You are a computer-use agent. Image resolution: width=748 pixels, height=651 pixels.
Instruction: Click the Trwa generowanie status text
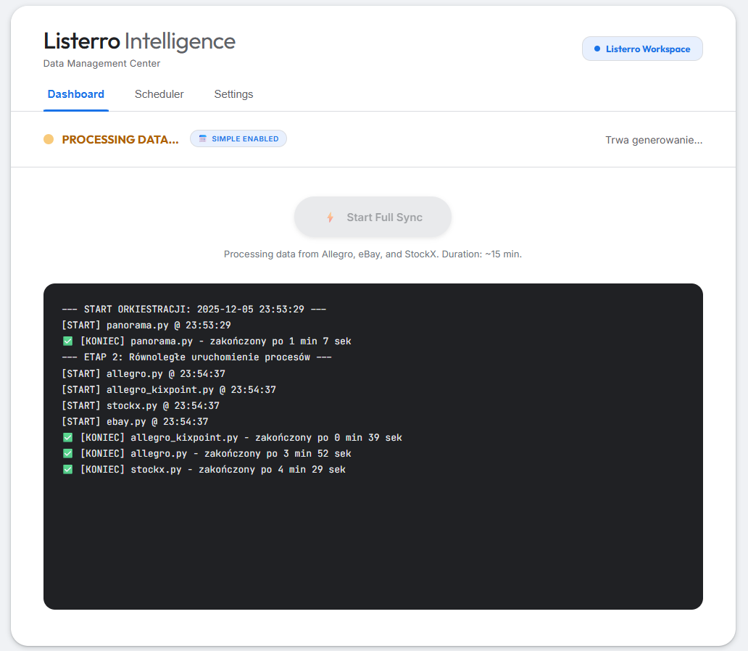[x=653, y=139]
